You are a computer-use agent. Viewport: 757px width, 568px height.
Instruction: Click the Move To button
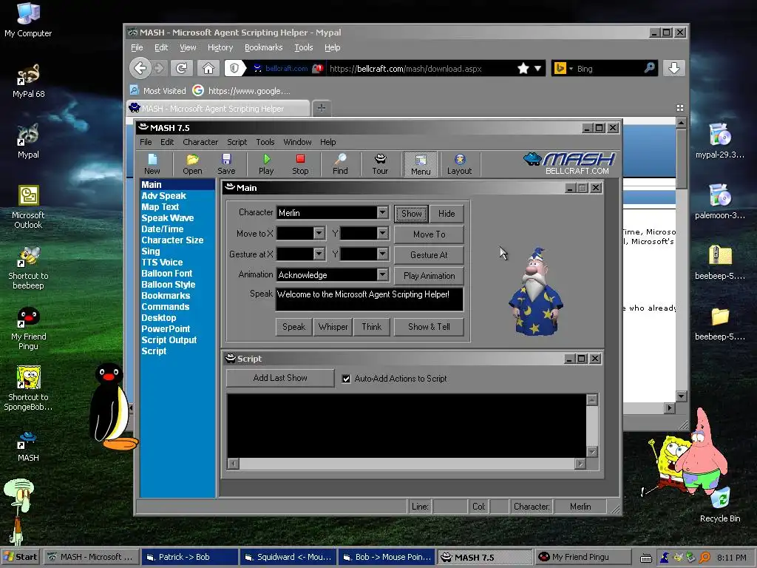[429, 234]
